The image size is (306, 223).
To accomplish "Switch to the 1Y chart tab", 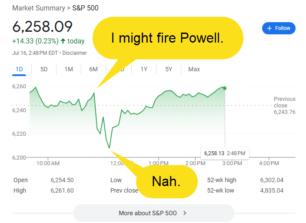I will pos(144,69).
